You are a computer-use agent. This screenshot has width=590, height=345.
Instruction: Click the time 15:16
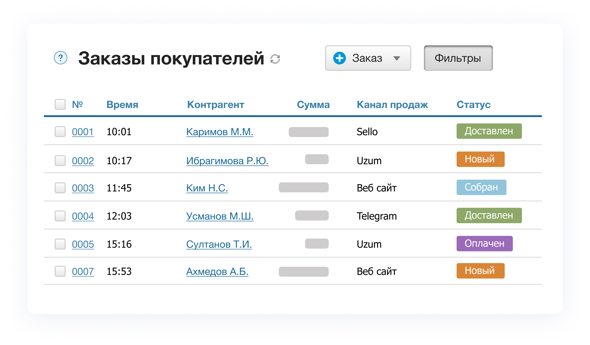pyautogui.click(x=119, y=244)
